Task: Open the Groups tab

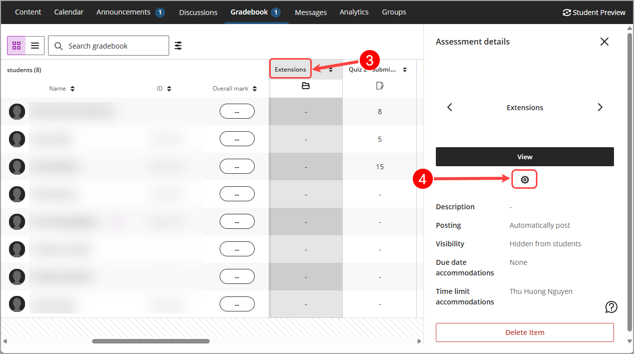Action: click(394, 12)
